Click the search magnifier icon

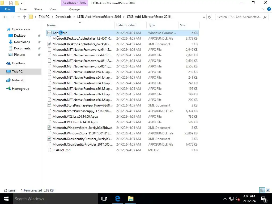pos(265,17)
